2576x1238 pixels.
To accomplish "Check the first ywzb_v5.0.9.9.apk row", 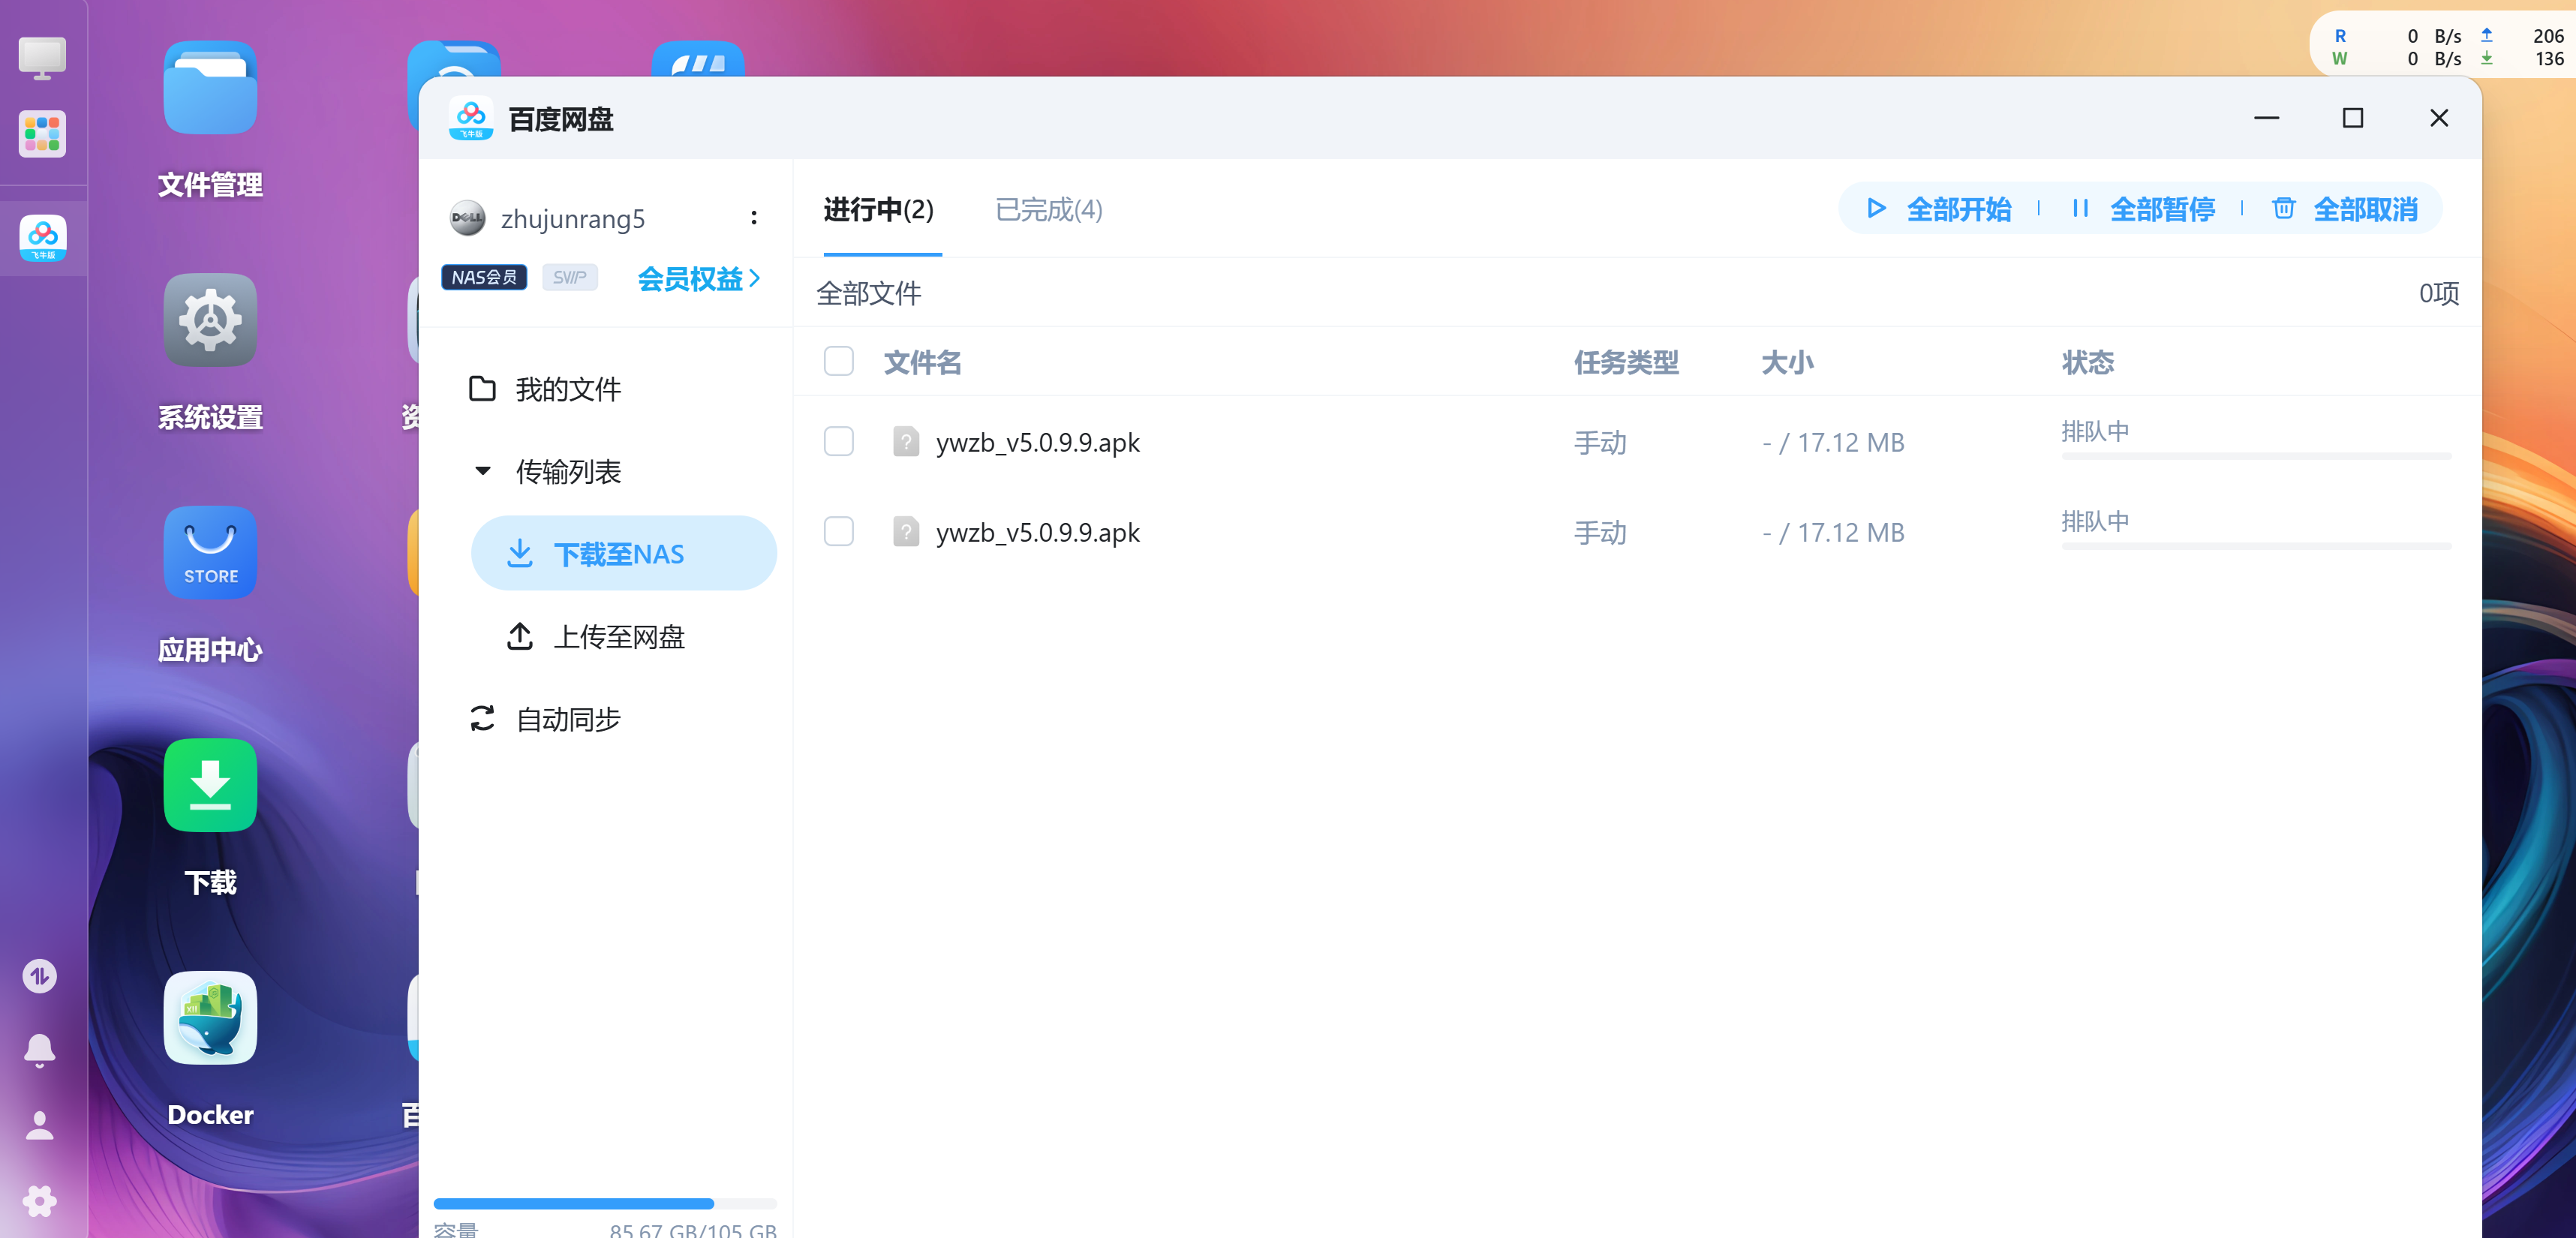I will click(838, 441).
